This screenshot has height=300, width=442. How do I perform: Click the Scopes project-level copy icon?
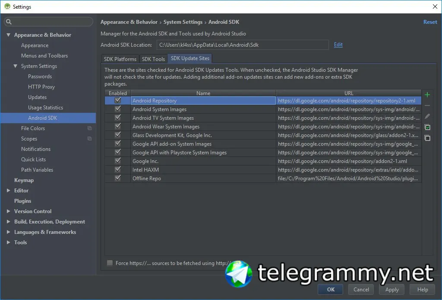pos(90,139)
